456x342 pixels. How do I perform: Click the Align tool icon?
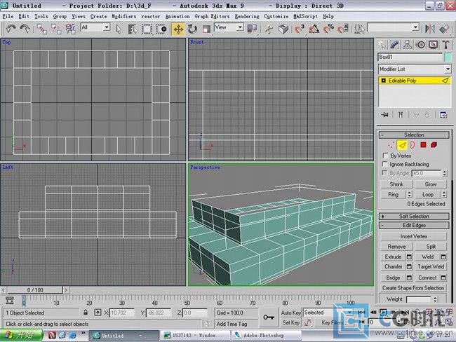point(444,29)
